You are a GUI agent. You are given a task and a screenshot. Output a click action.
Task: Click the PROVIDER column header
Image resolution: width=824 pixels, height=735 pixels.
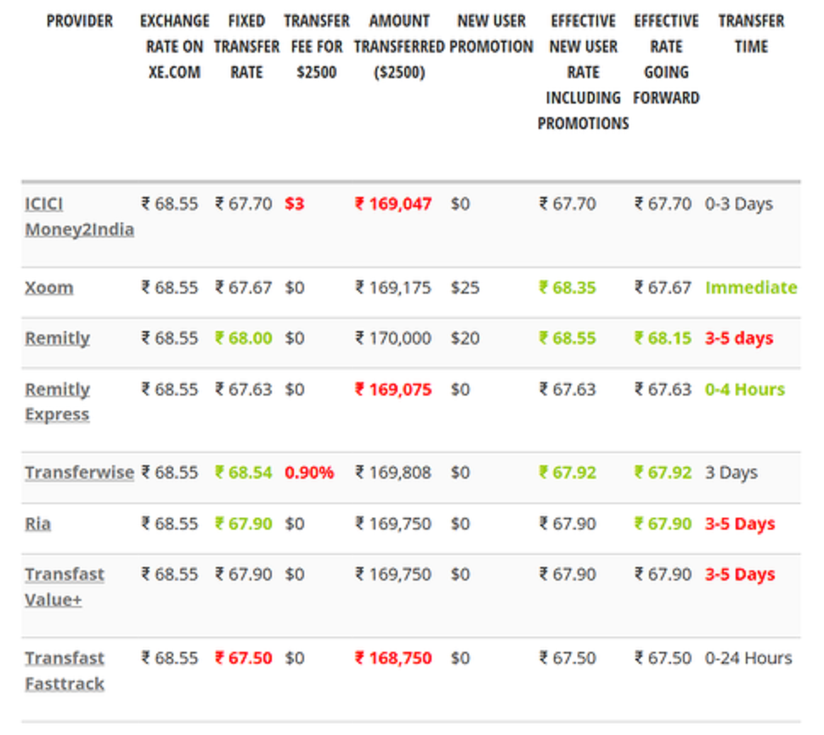coord(80,21)
